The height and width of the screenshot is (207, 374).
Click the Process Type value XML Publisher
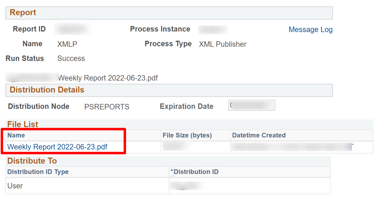tap(222, 44)
